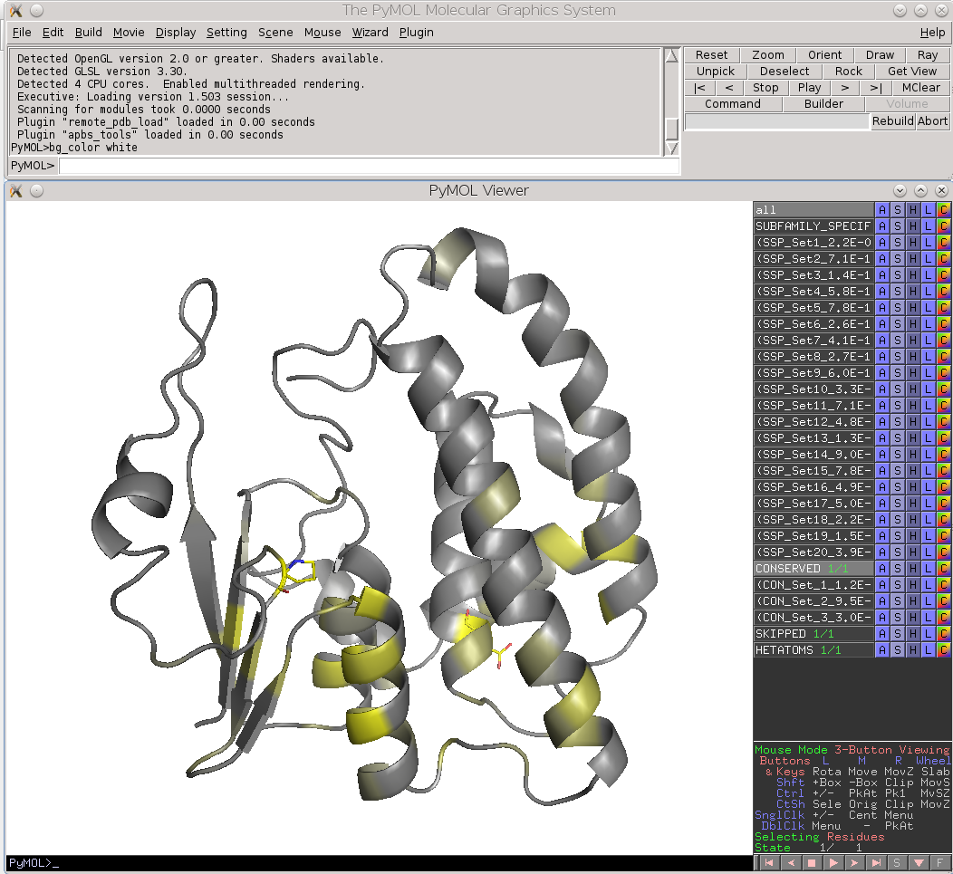
Task: Step back one frame in viewer bottom bar
Action: coord(790,862)
